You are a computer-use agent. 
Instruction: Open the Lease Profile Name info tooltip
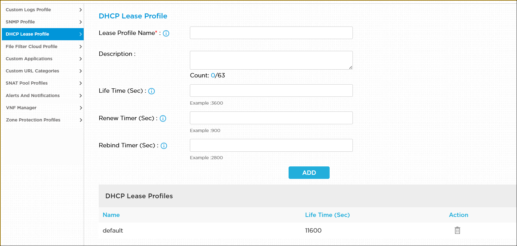coord(166,33)
